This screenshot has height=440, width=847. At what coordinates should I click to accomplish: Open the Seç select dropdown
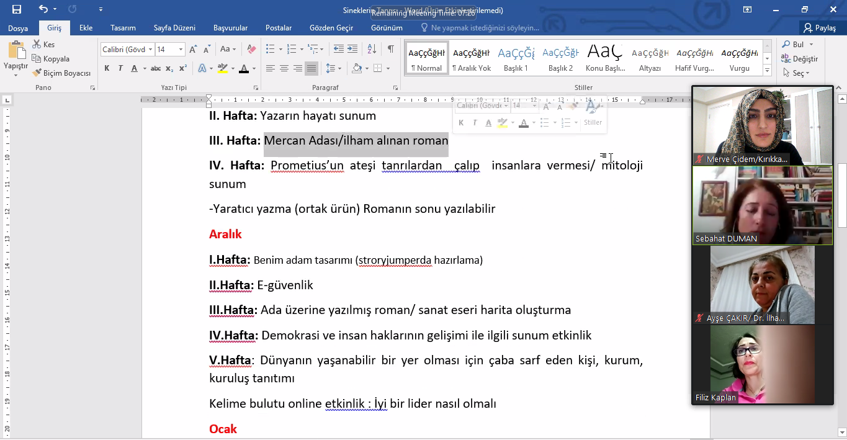coord(796,73)
